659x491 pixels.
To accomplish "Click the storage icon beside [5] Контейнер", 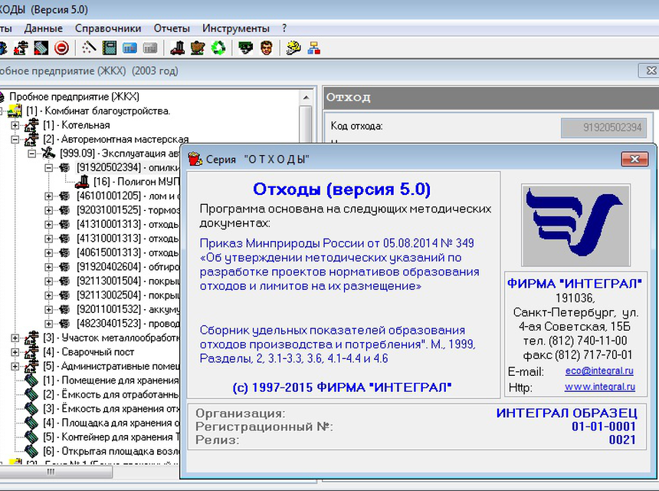I will (32, 437).
